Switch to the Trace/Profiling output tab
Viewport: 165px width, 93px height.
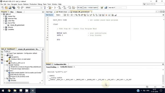click(51, 67)
